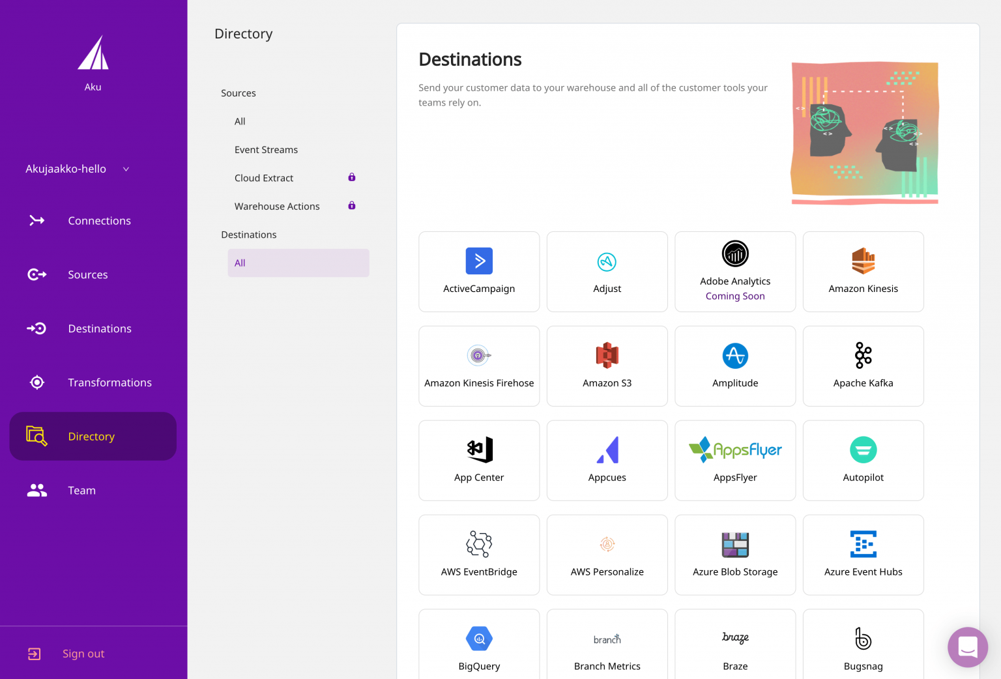The image size is (1001, 679).
Task: Select the Azure Event Hubs destination
Action: point(863,555)
